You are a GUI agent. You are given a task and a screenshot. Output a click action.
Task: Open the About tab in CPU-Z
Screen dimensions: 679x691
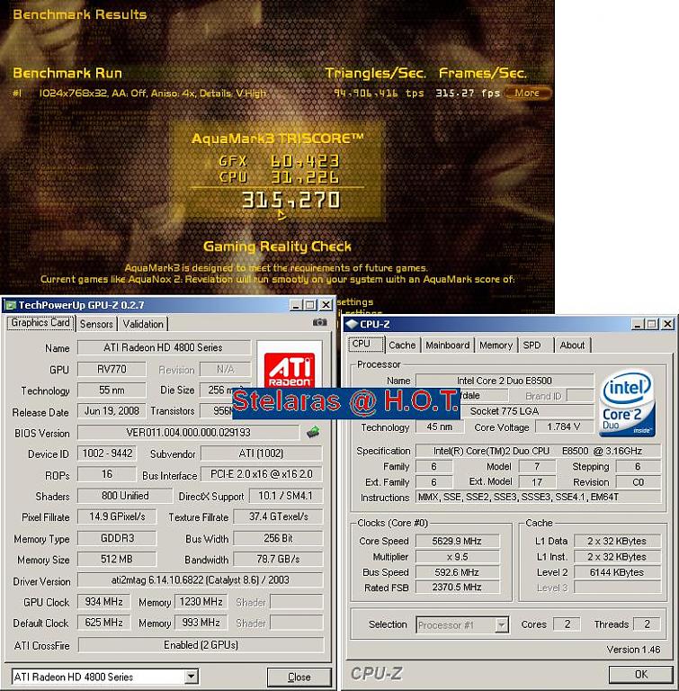point(572,345)
